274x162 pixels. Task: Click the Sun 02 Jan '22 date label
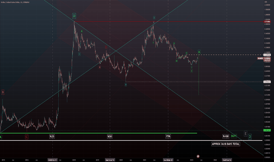click(x=168, y=160)
